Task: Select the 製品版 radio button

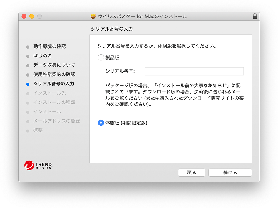Action: [x=101, y=58]
